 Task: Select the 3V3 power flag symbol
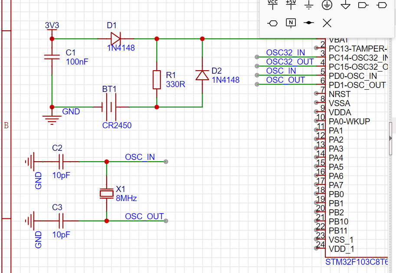tap(52, 34)
